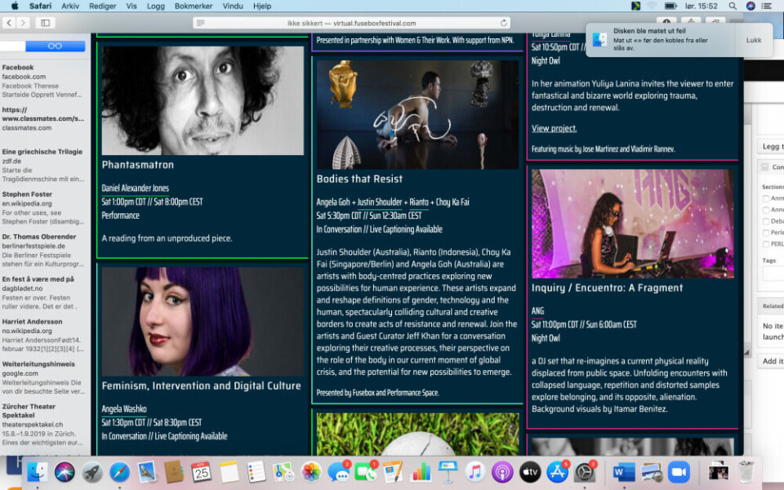Reload the page from the address bar
Viewport: 784px width, 490px height.
click(504, 23)
